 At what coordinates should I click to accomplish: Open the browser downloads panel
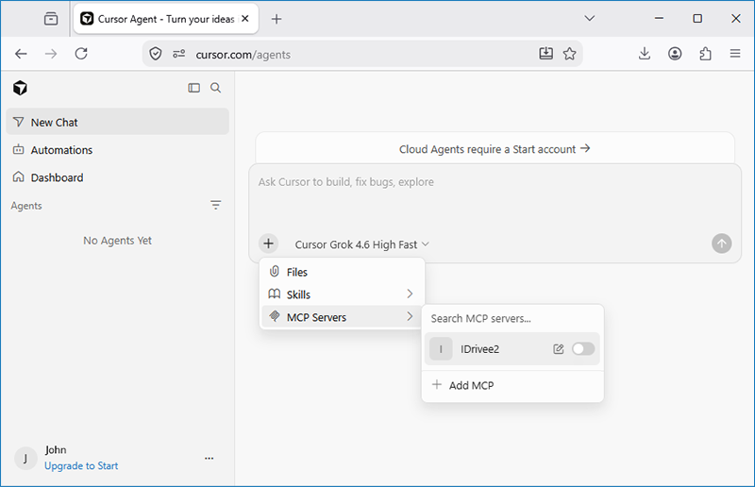pos(645,54)
